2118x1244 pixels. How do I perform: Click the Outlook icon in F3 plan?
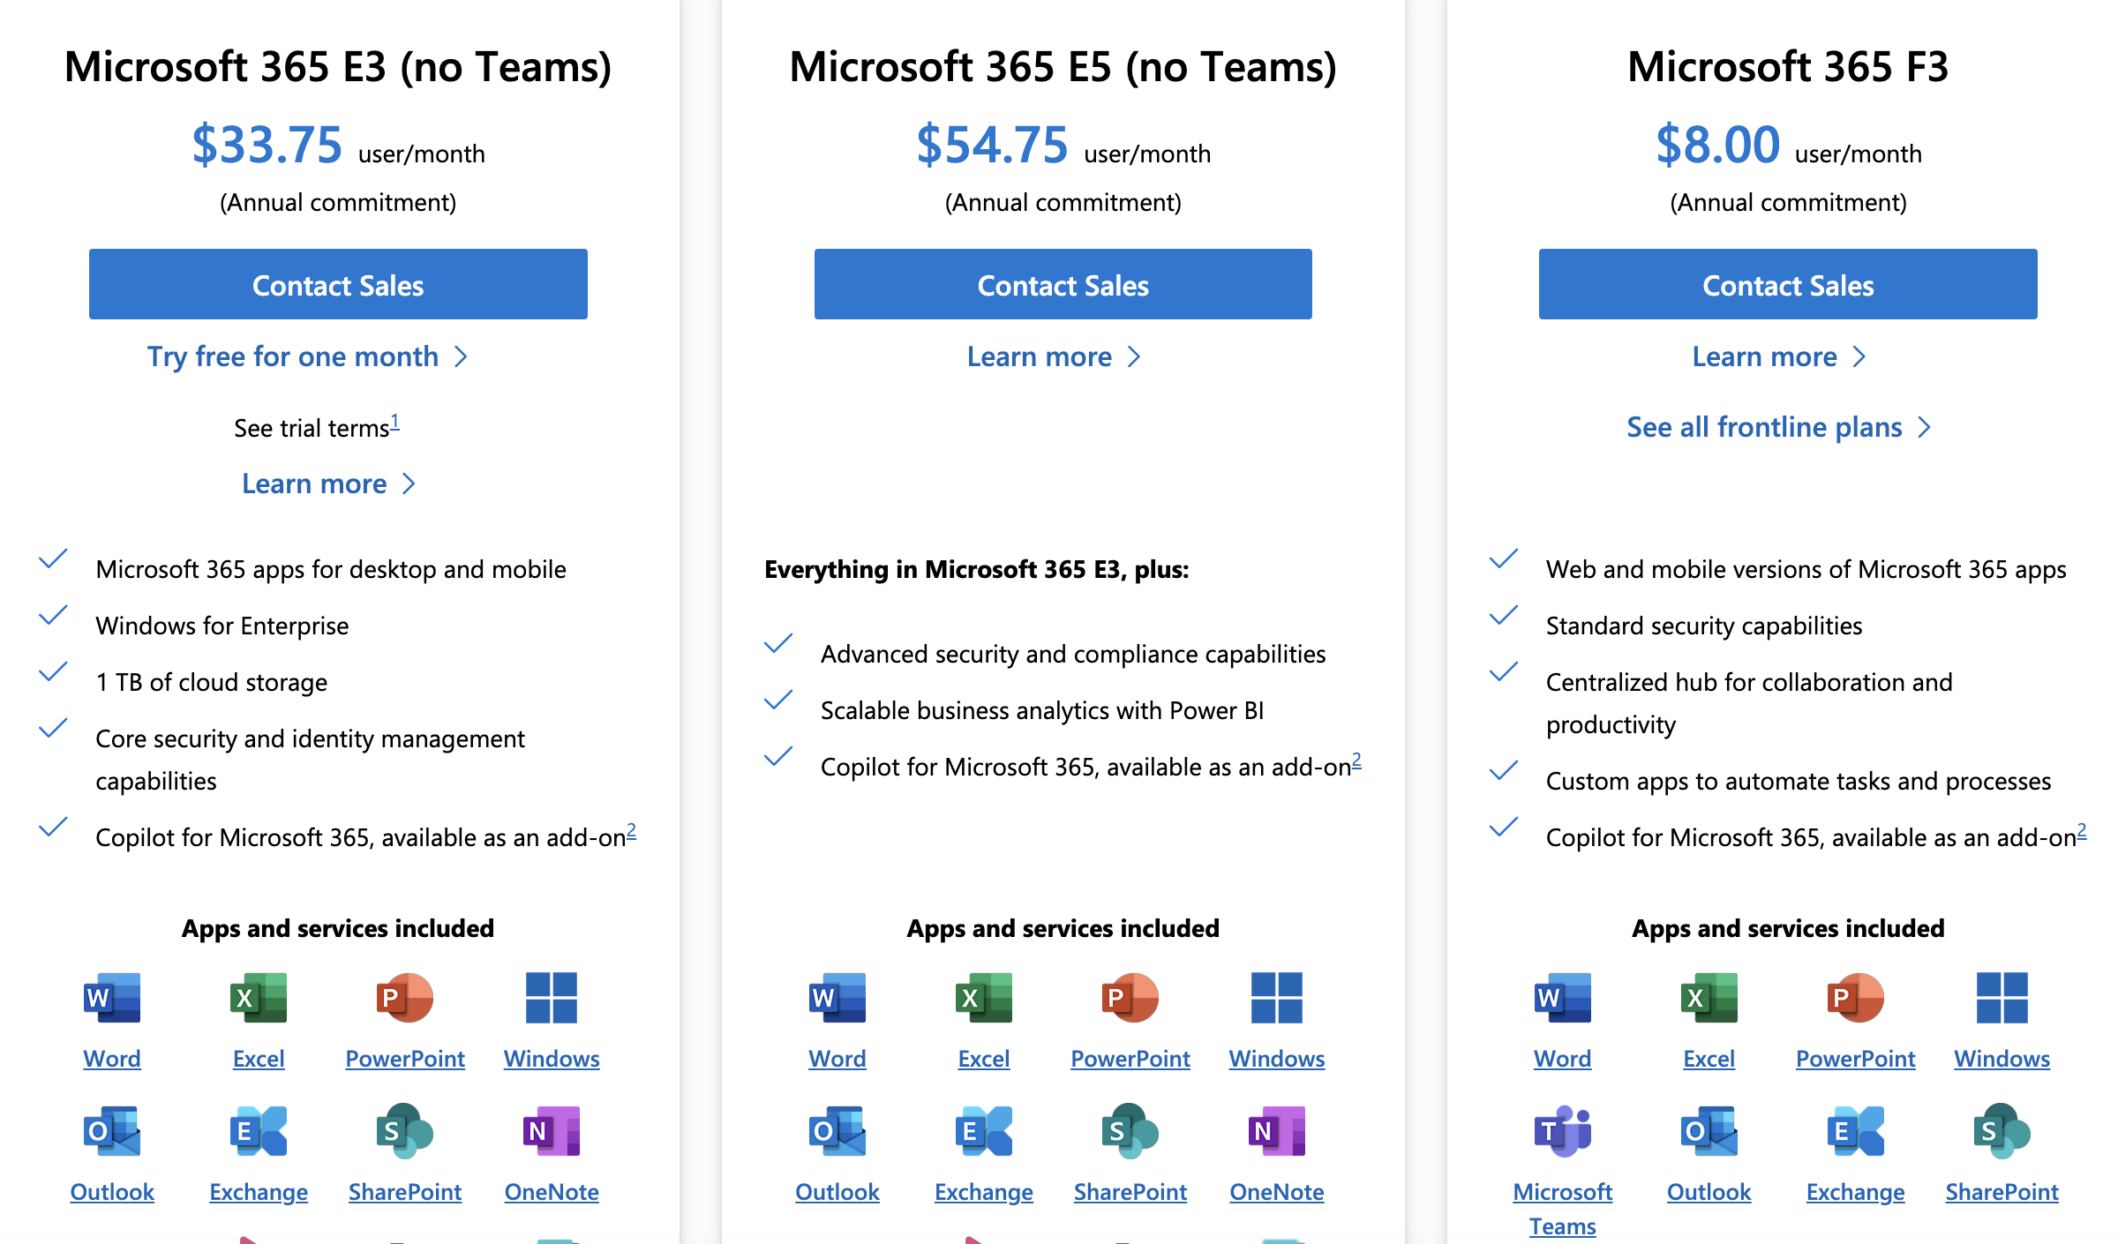click(1709, 1131)
